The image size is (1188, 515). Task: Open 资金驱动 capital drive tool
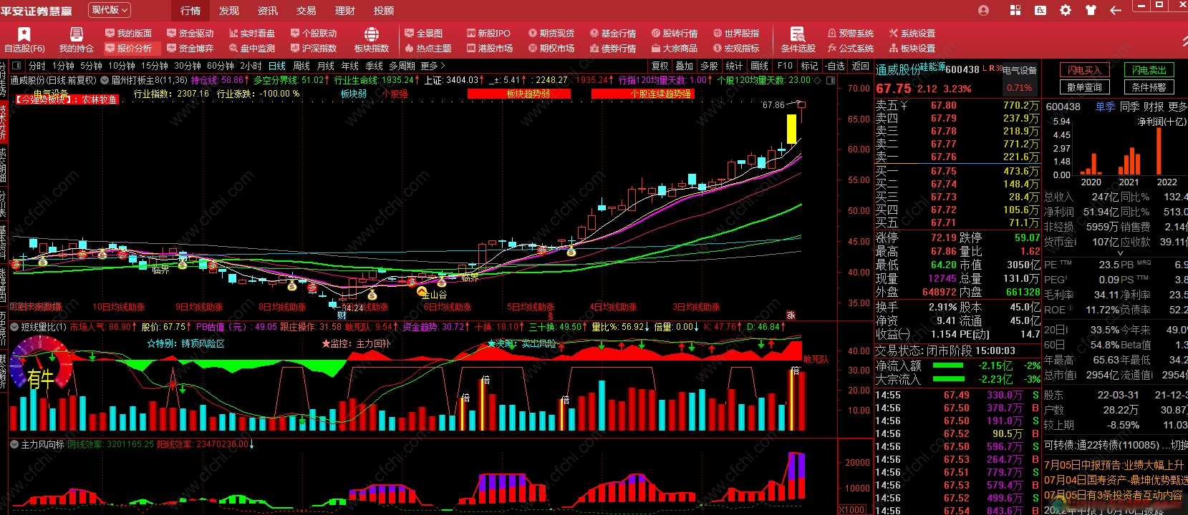pyautogui.click(x=190, y=34)
